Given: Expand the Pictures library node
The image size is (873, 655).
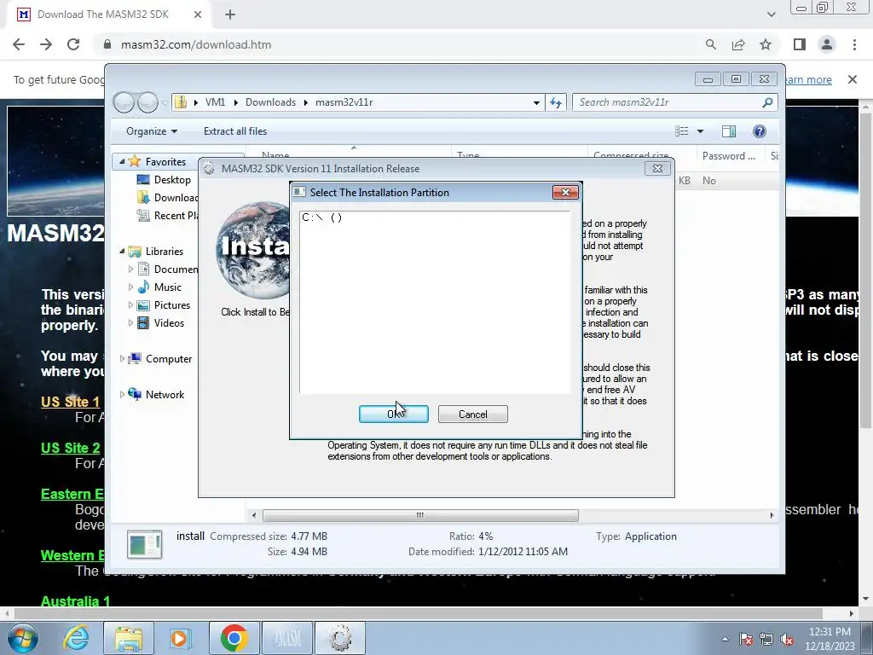Looking at the screenshot, I should pyautogui.click(x=130, y=304).
